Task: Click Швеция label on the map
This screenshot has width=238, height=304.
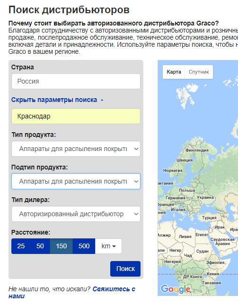Action: click(185, 160)
